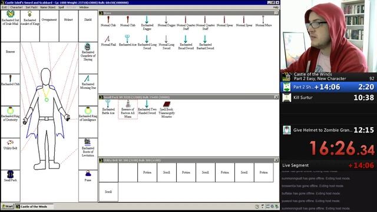The height and width of the screenshot is (212, 377).
Task: Click the Utility Belt window title icon
Action: [101, 160]
